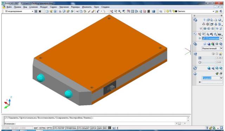Screen dimensions: 225x131
Task: Click the Print icon in toolbar
Action: click(60, 11)
